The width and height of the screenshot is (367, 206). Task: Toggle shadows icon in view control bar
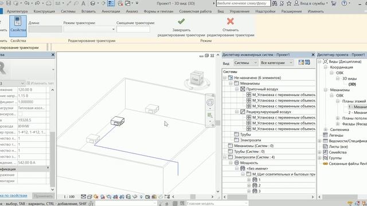click(103, 197)
